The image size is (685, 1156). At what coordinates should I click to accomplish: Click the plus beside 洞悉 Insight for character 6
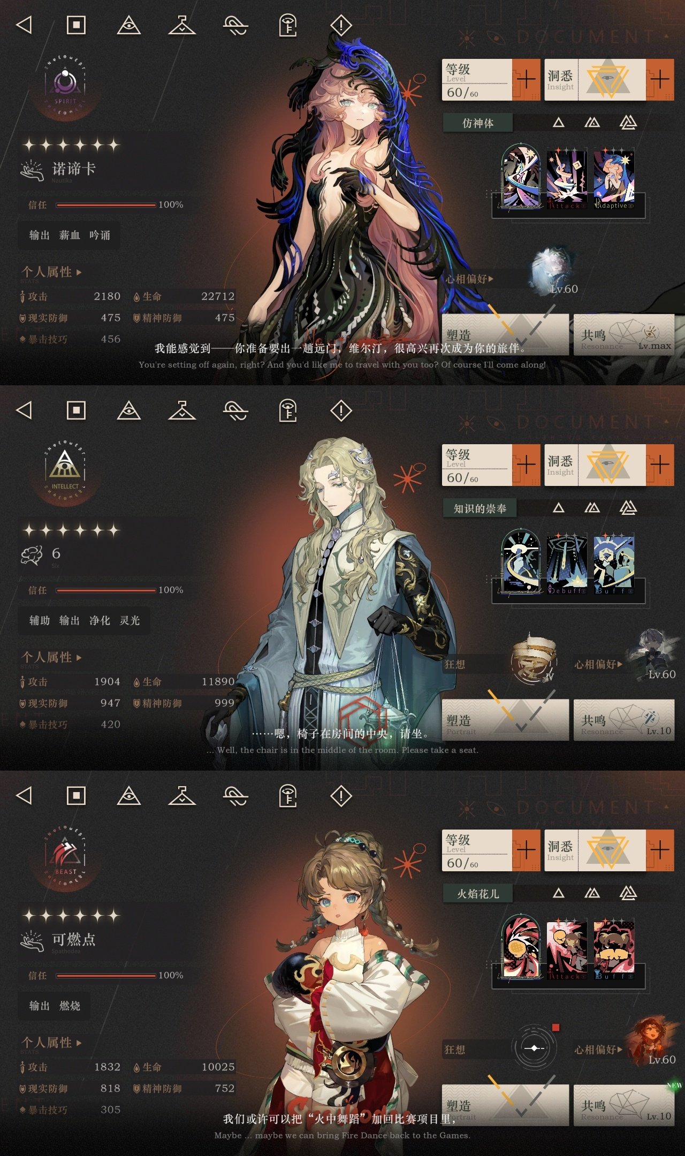point(660,465)
